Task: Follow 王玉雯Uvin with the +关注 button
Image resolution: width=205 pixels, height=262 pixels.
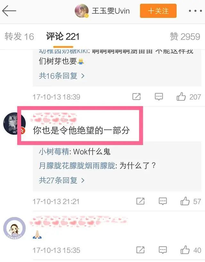Action: click(158, 11)
